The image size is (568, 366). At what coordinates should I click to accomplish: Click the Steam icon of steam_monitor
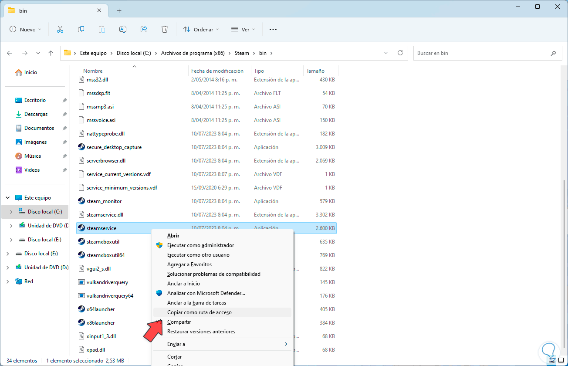(x=81, y=201)
